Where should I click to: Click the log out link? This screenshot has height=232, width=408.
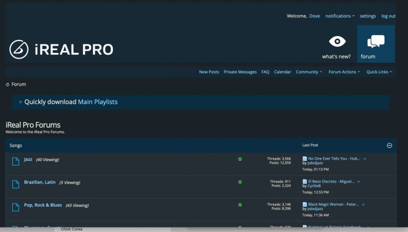click(389, 16)
